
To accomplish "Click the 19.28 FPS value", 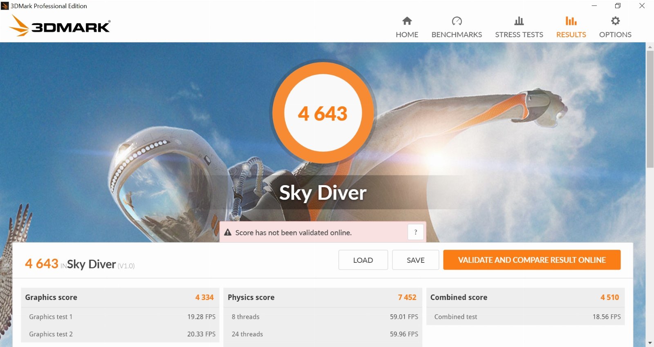I will 201,317.
